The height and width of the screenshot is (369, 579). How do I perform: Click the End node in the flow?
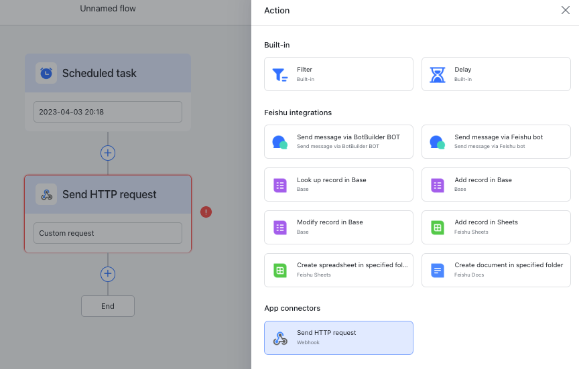point(108,306)
